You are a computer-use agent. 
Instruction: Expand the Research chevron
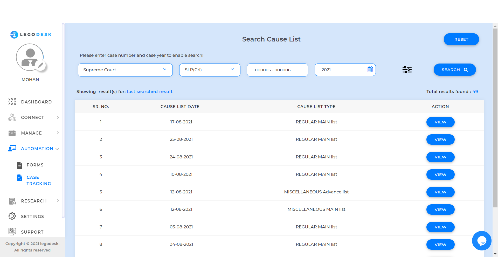pos(58,201)
